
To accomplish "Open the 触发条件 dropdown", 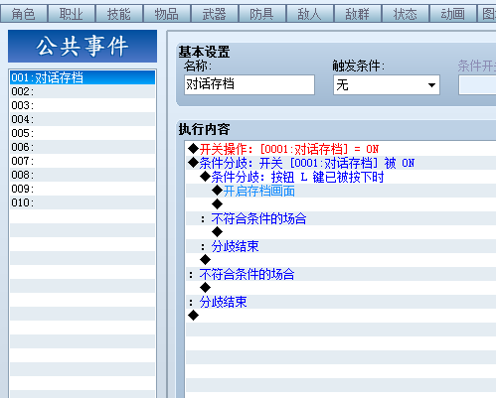I will (x=387, y=85).
